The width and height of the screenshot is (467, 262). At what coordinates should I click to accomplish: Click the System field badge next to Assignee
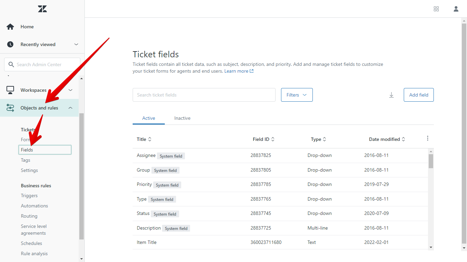click(171, 156)
